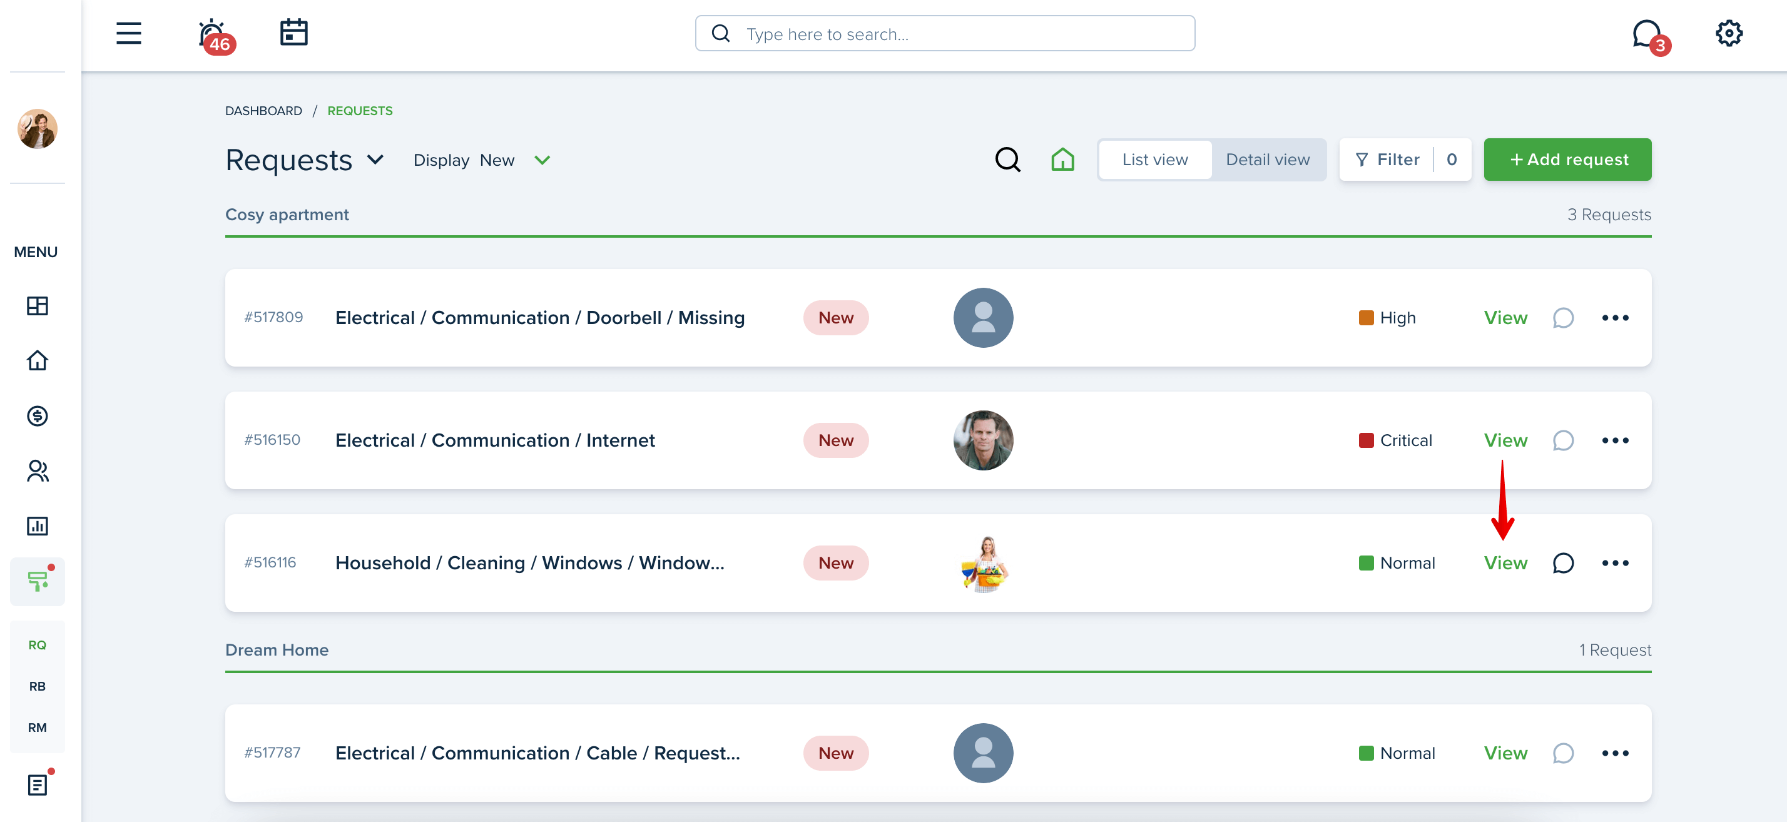
Task: Open the dashboard grid icon in sidebar
Action: [38, 305]
